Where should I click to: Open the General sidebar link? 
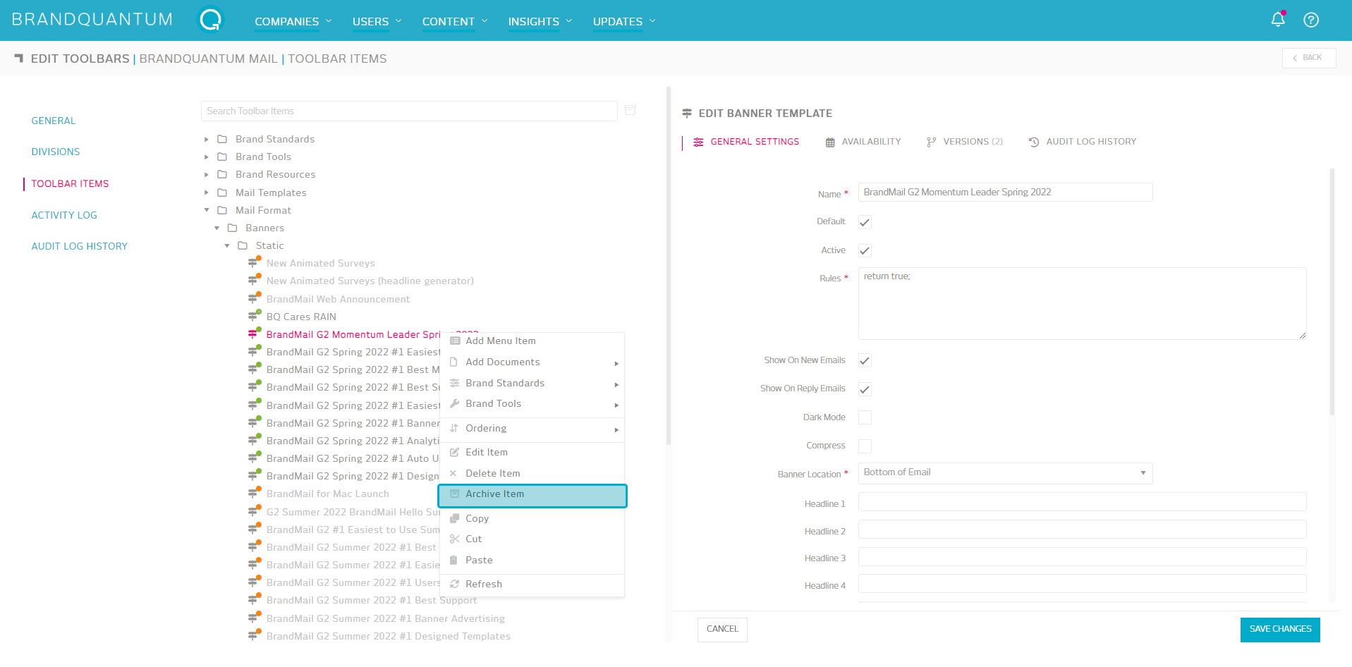click(x=54, y=121)
